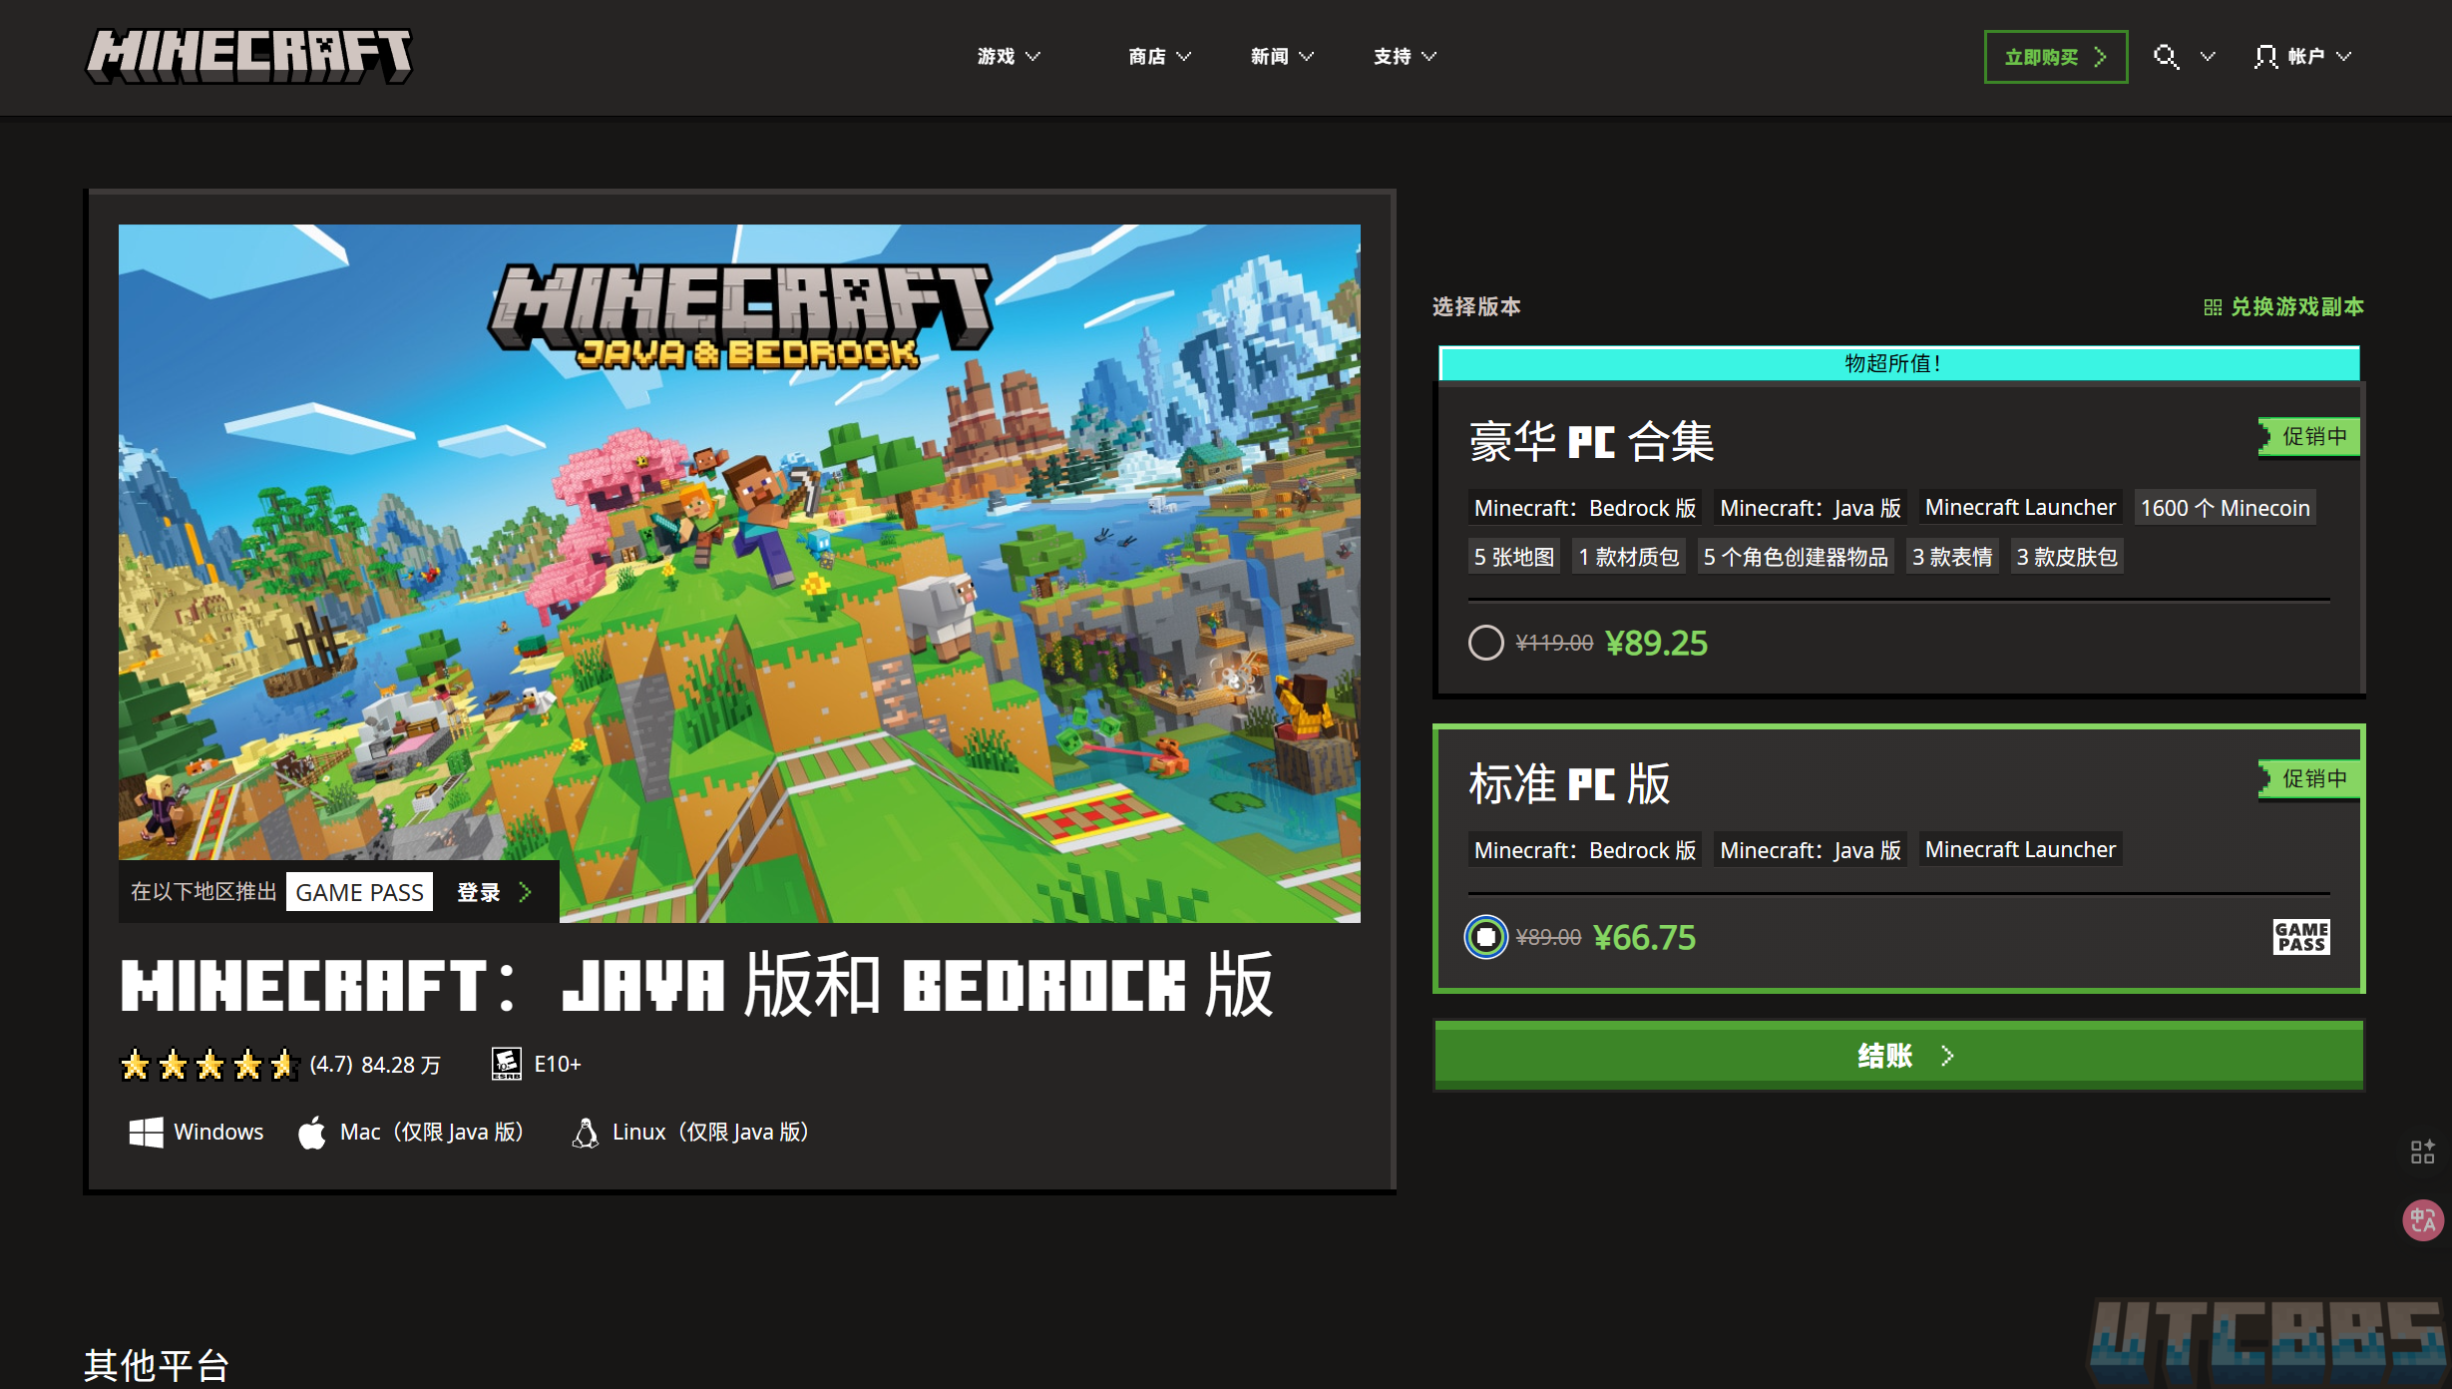Click the Linux penguin platform icon
The height and width of the screenshot is (1389, 2452).
(585, 1133)
